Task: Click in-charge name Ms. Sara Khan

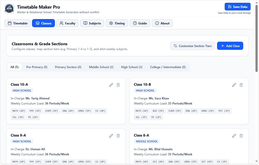Action: pos(159,98)
